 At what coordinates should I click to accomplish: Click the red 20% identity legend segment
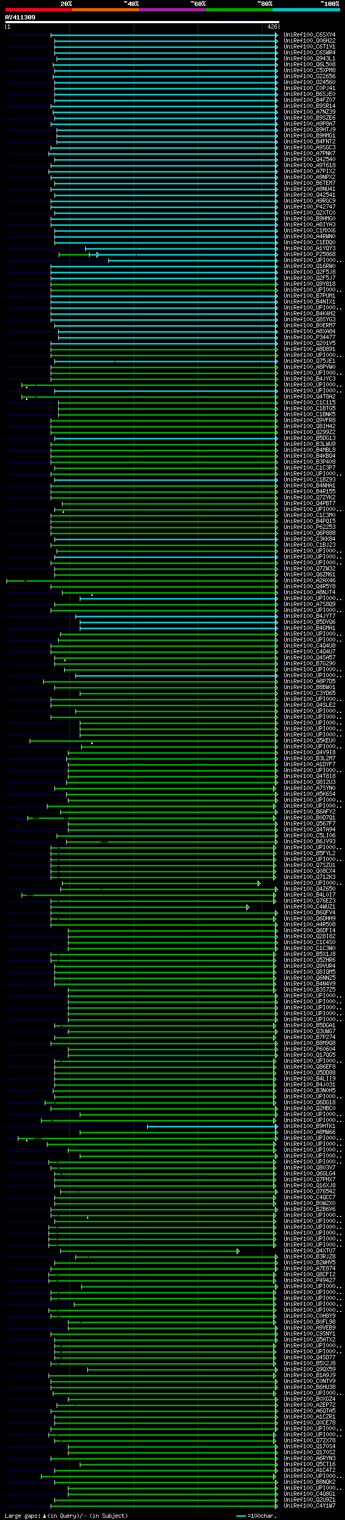point(38,10)
